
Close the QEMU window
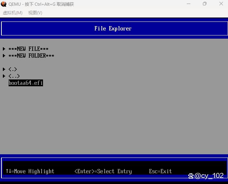tap(221, 4)
